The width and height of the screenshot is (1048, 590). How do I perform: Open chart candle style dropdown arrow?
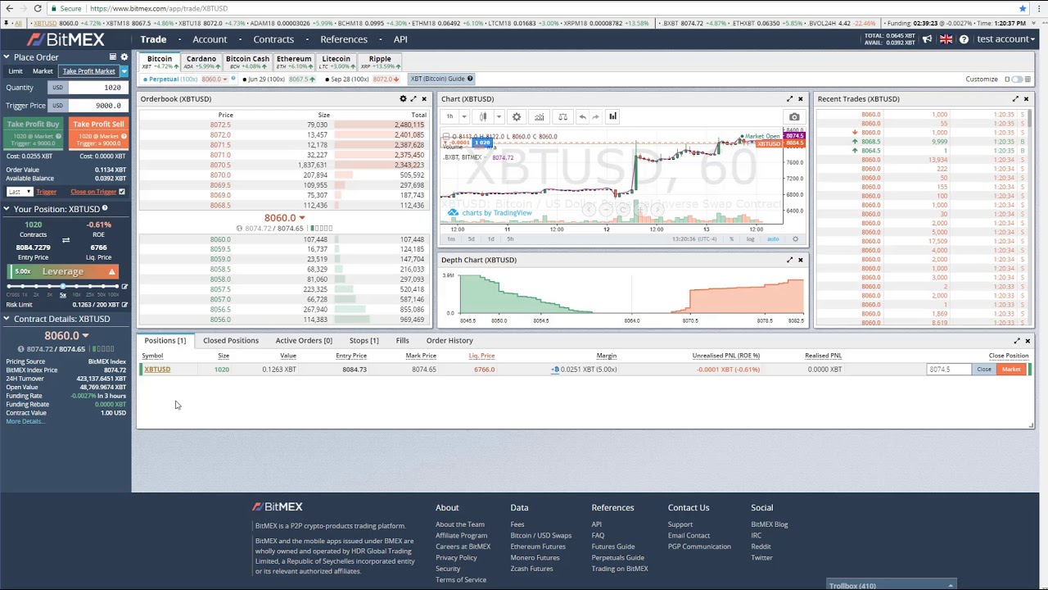tap(499, 117)
